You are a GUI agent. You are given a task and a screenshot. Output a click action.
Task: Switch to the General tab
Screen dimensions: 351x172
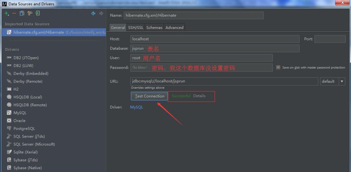118,28
